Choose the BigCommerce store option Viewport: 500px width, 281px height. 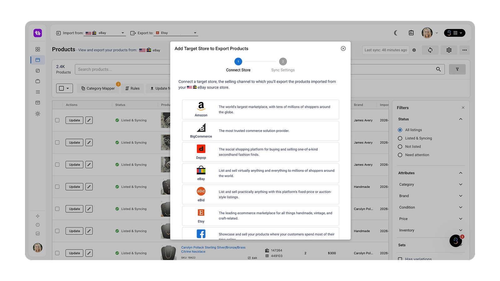coord(260,131)
